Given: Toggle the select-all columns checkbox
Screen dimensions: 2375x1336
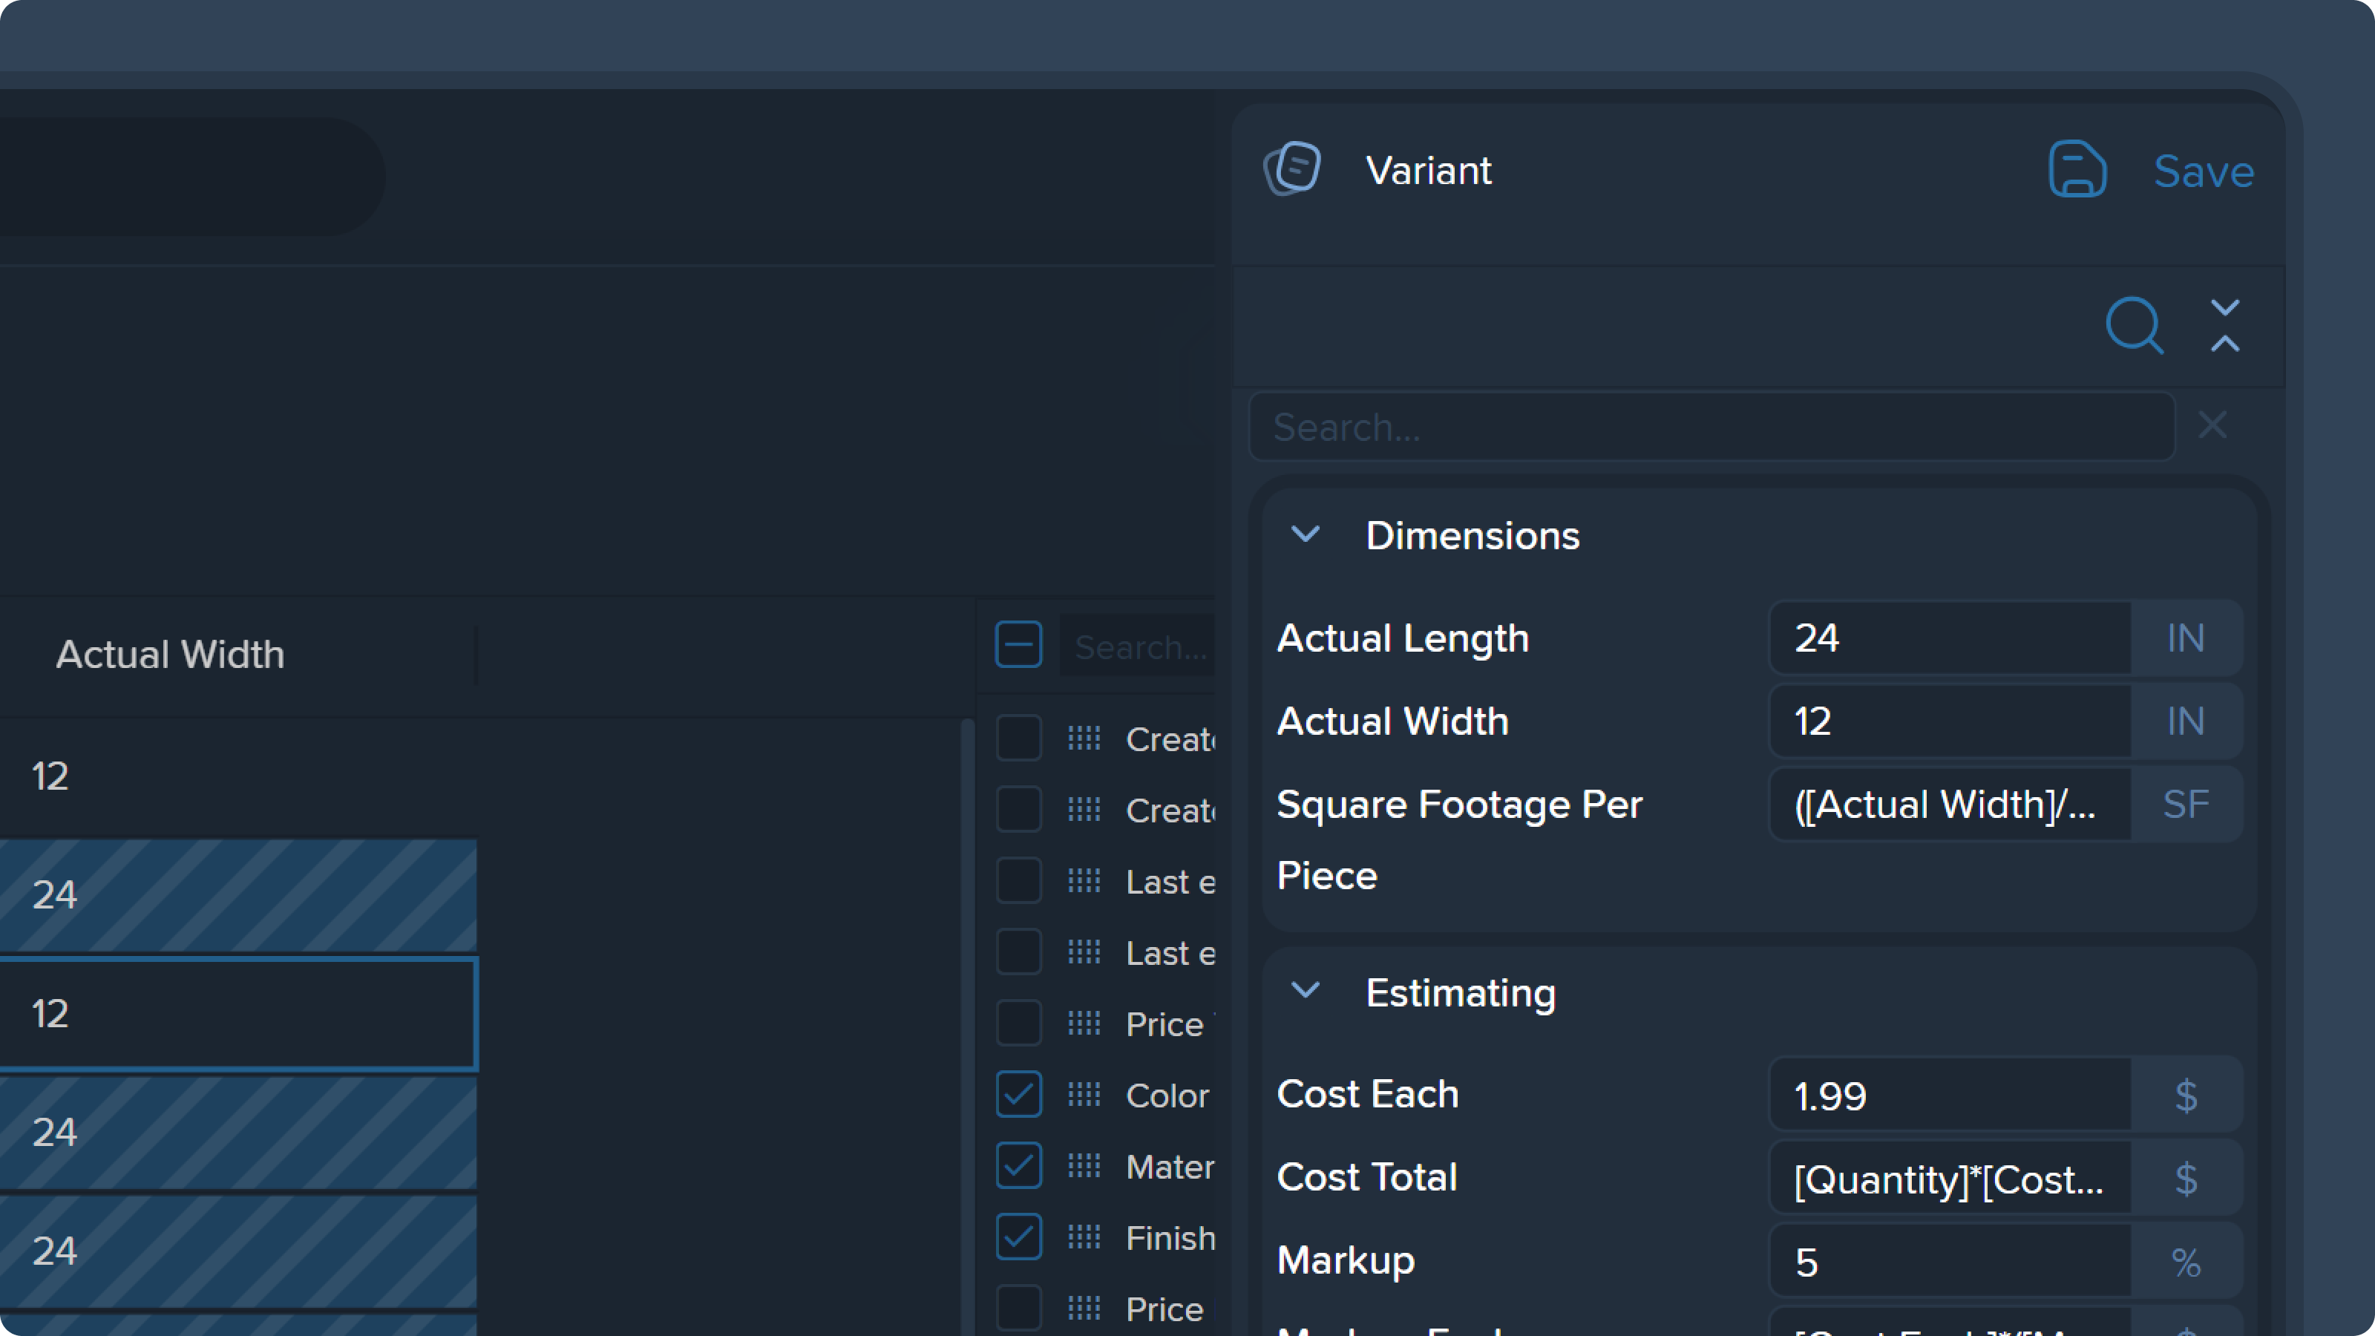Looking at the screenshot, I should 1018,644.
